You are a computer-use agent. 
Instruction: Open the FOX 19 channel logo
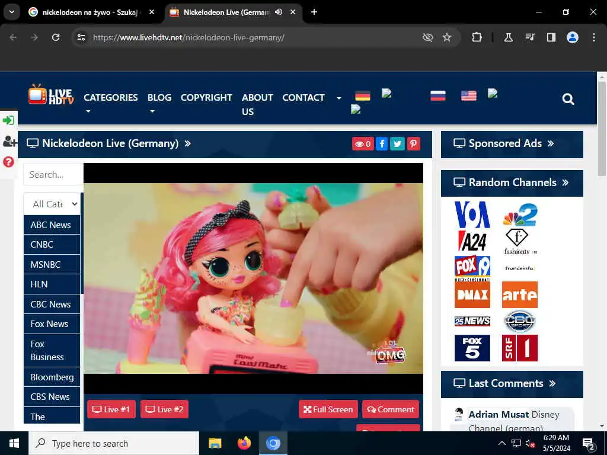(472, 268)
